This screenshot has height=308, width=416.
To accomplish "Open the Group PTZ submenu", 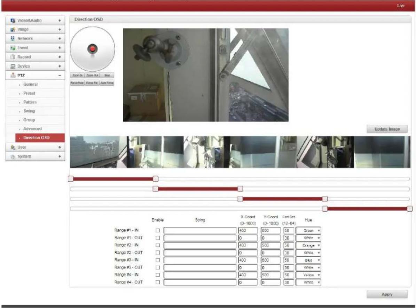I will [x=29, y=120].
